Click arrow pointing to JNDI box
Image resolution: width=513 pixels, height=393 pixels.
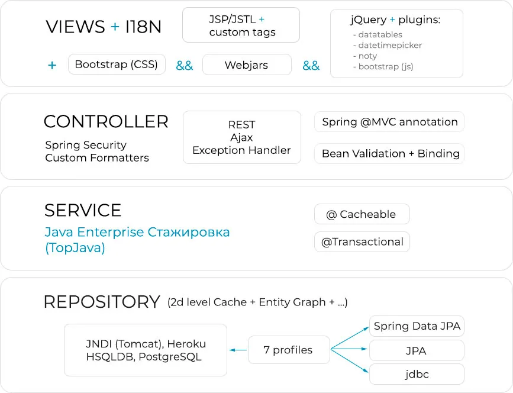[x=238, y=350]
